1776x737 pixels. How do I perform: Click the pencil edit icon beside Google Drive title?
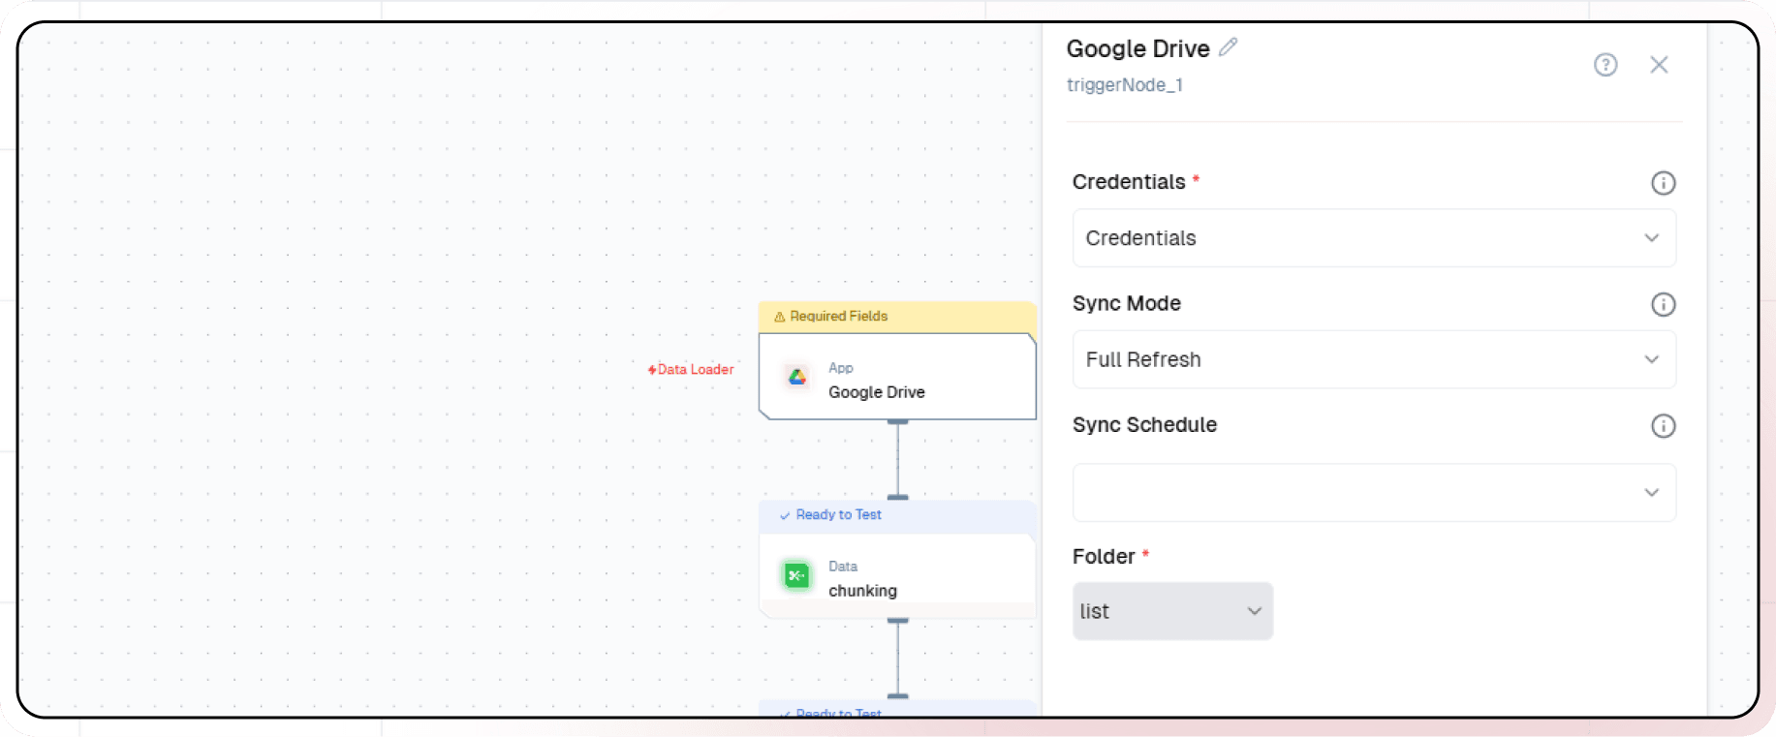click(x=1229, y=47)
